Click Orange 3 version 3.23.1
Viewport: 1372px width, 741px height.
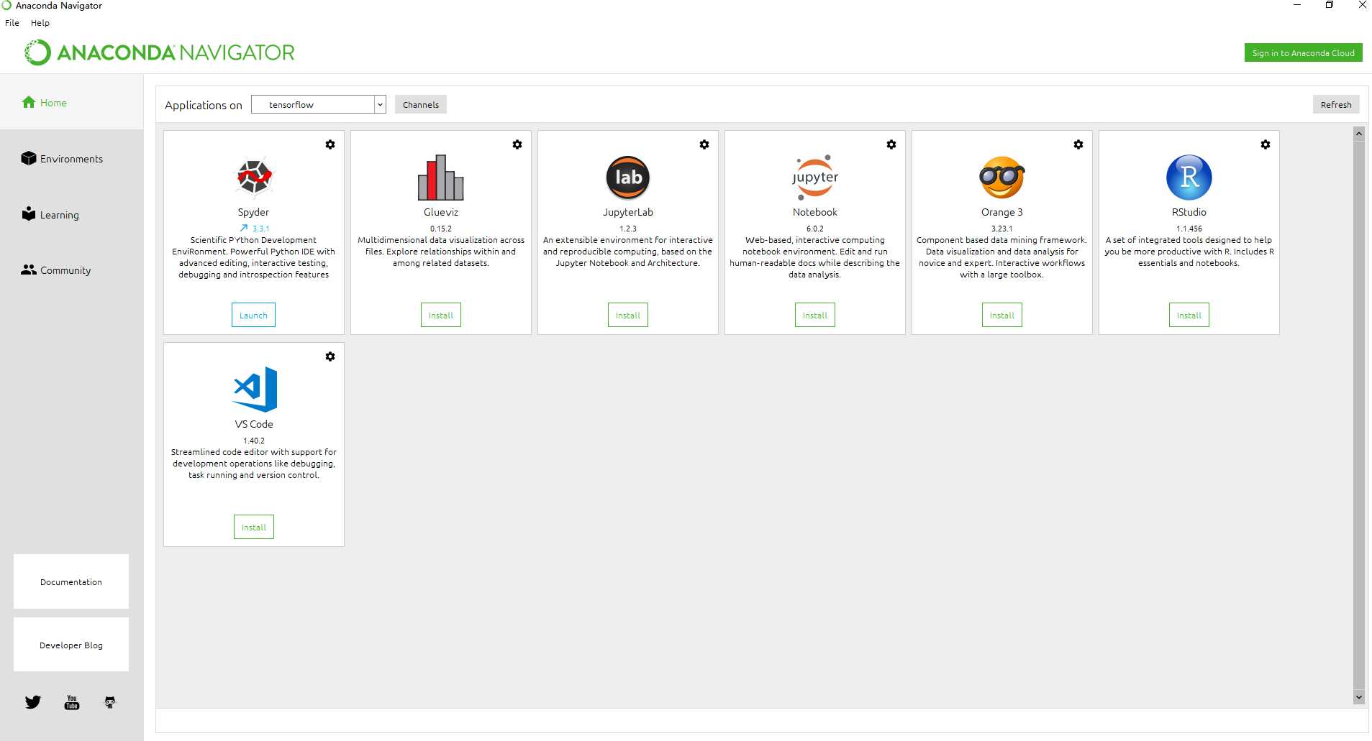(x=1002, y=229)
